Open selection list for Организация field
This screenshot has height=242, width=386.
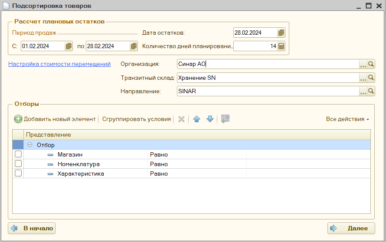pos(363,64)
